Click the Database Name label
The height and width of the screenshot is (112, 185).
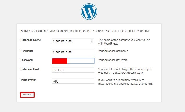coord(30,40)
